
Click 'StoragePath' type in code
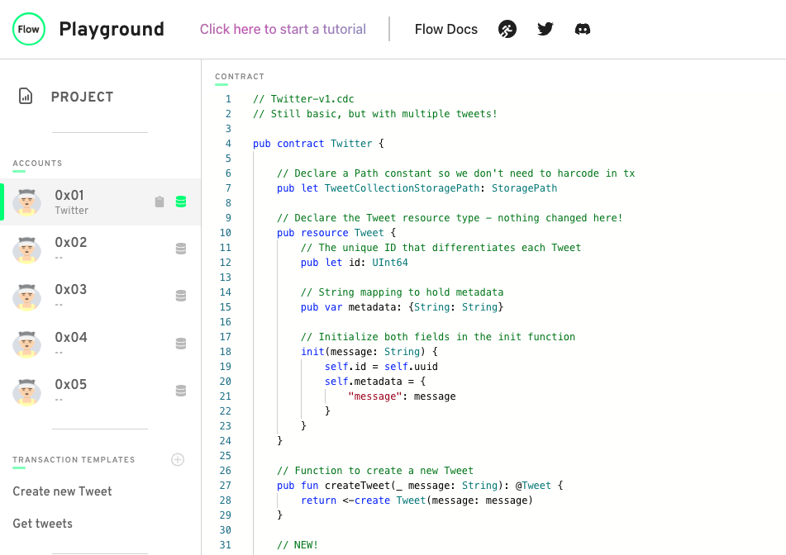click(x=524, y=188)
